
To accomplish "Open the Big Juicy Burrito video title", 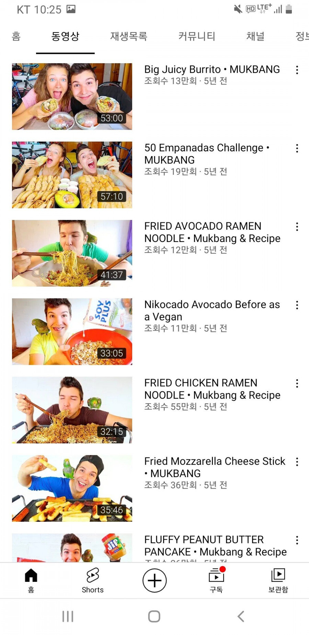I will click(x=212, y=69).
